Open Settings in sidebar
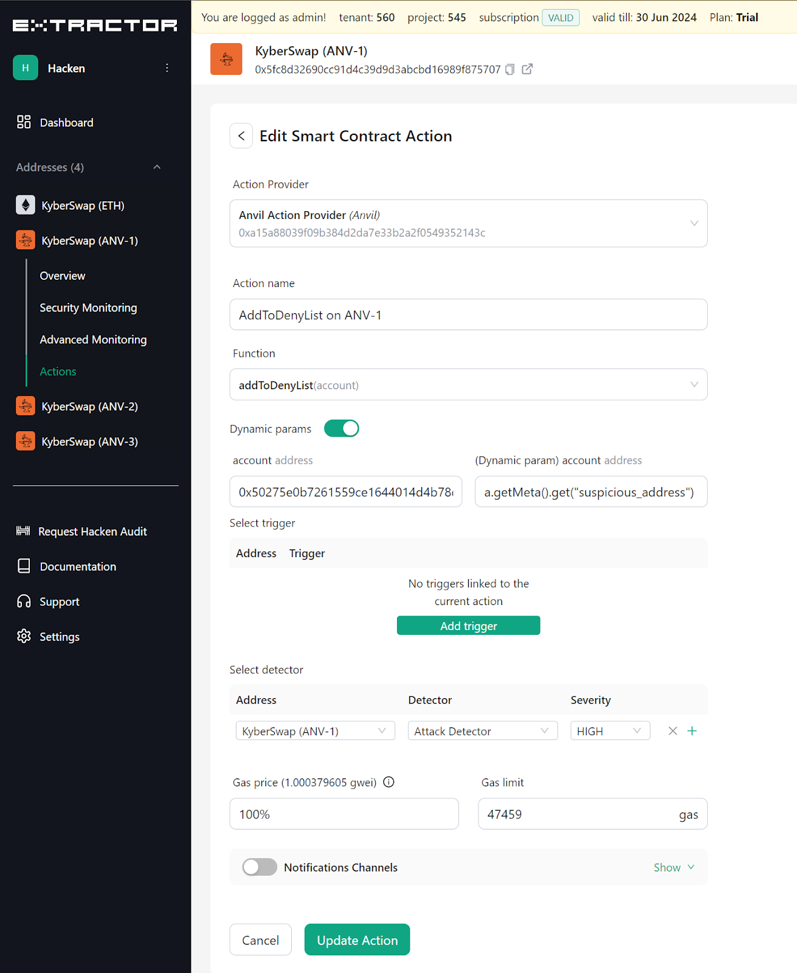 click(x=60, y=636)
